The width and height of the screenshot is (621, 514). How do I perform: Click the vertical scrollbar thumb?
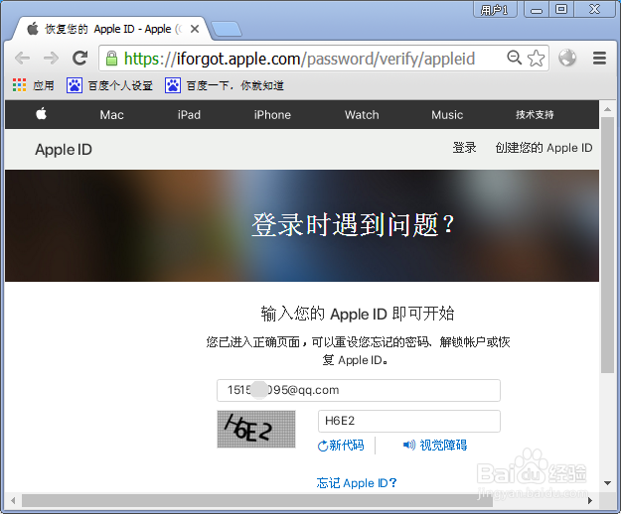click(x=607, y=245)
